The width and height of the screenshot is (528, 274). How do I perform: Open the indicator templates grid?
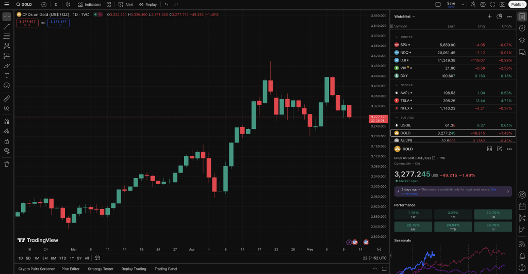109,4
